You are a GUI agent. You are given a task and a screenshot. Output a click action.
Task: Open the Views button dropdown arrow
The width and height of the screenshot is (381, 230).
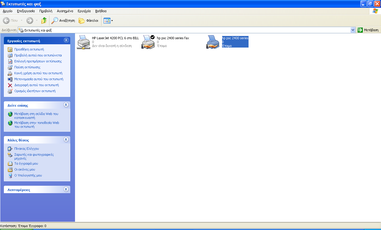[112, 21]
